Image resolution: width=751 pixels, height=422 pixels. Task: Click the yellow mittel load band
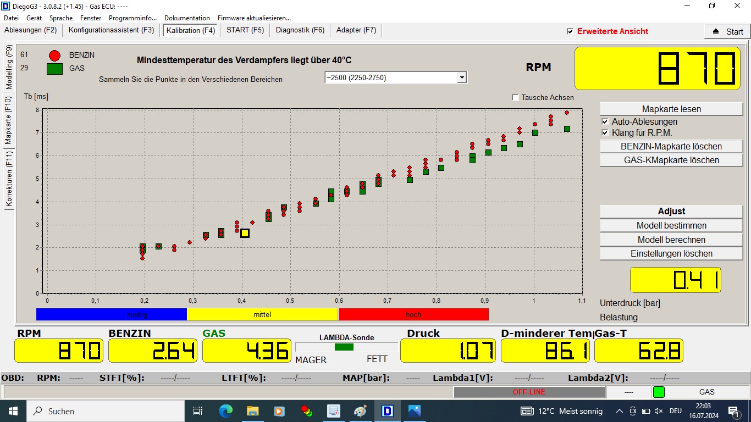262,314
